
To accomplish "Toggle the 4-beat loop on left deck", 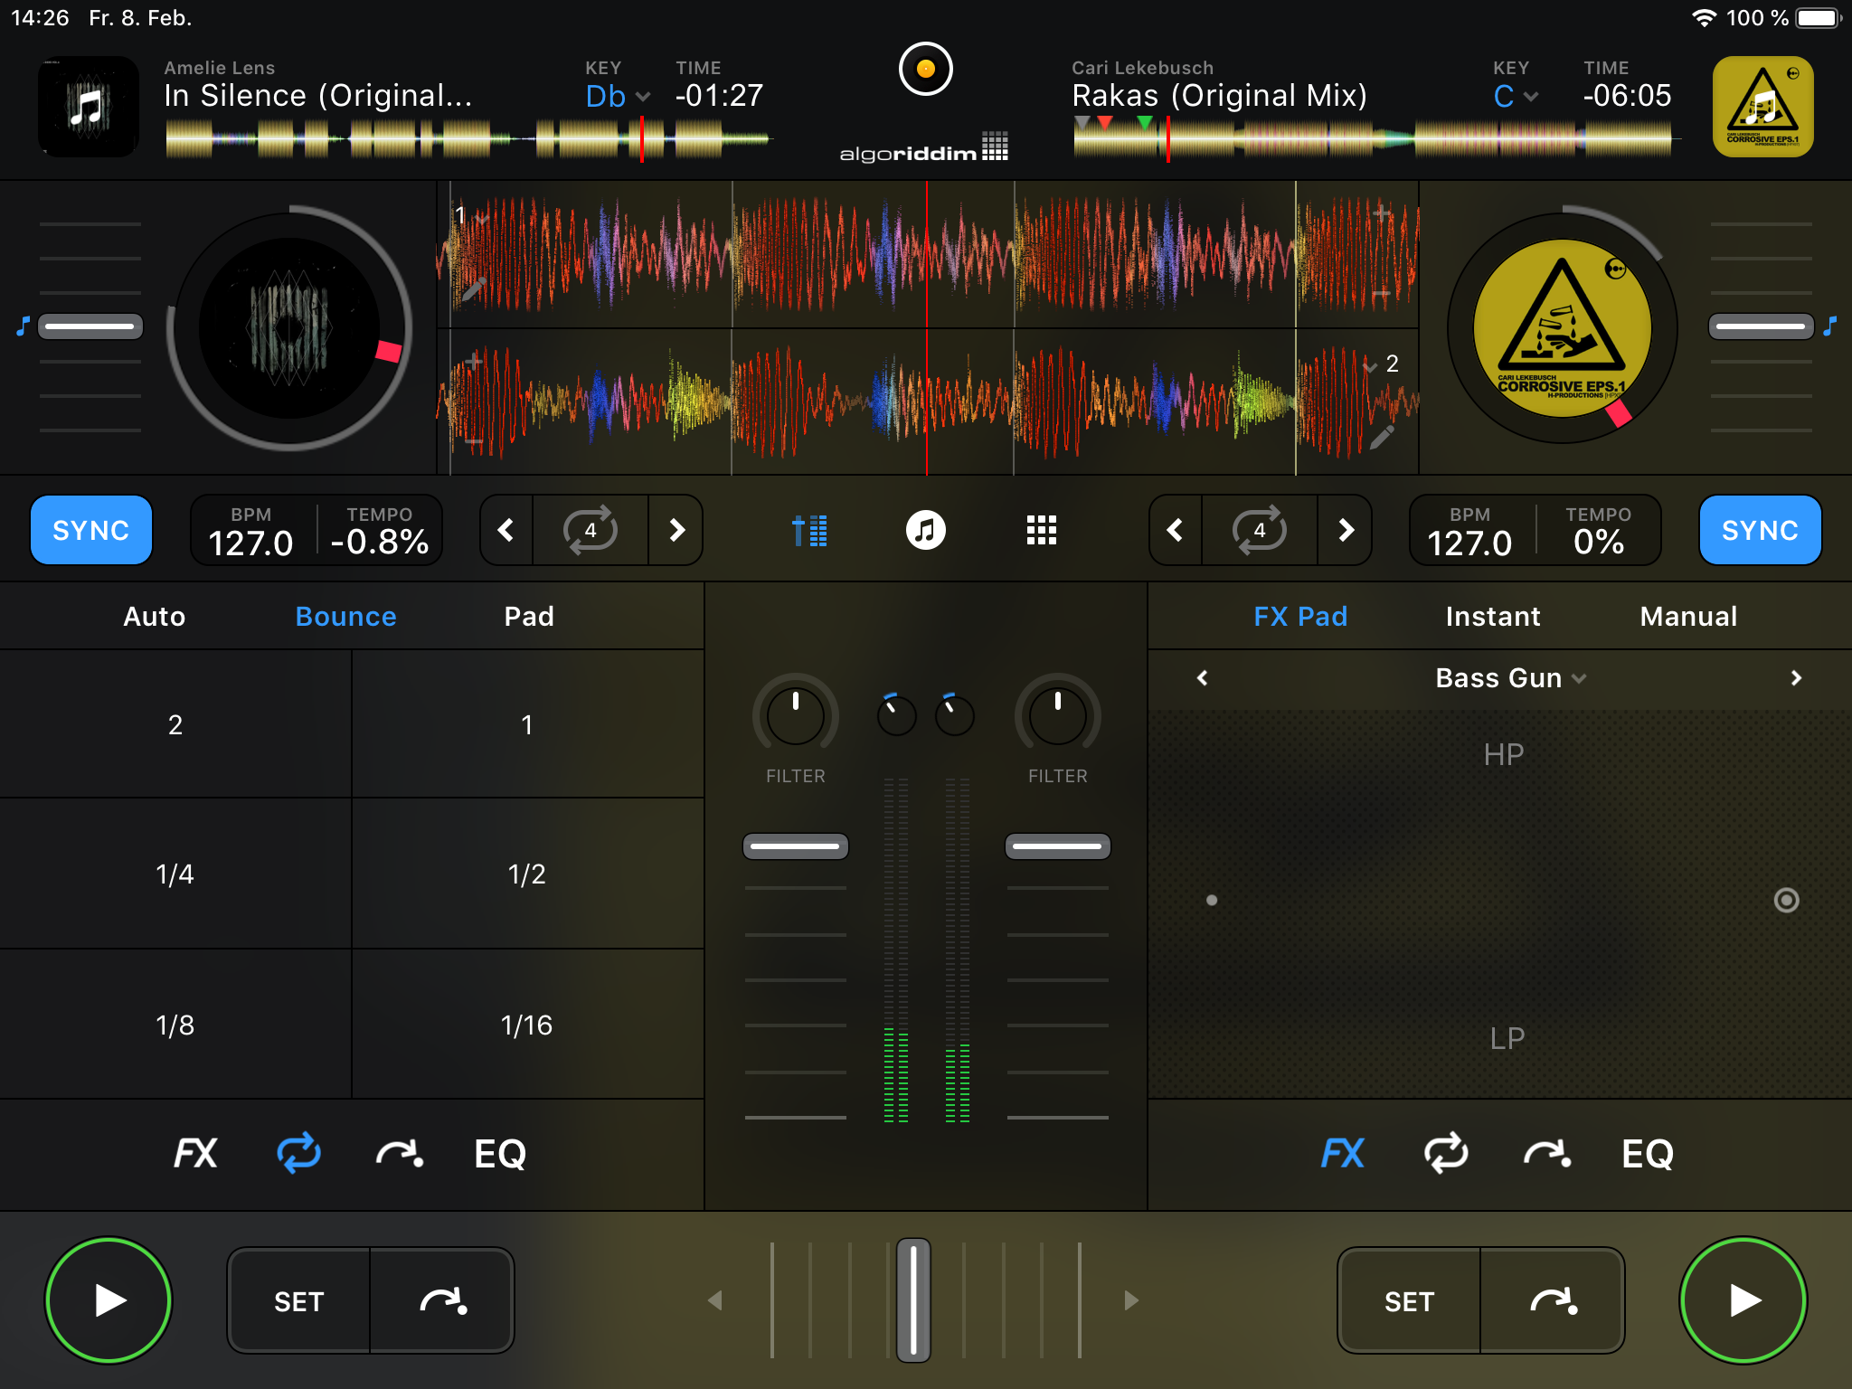I will pyautogui.click(x=591, y=530).
